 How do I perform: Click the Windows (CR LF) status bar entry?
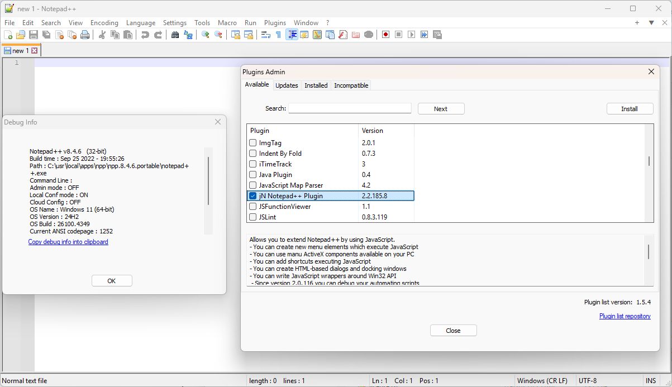click(x=542, y=381)
